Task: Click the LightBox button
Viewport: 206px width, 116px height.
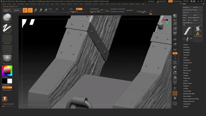Action: tap(17, 10)
